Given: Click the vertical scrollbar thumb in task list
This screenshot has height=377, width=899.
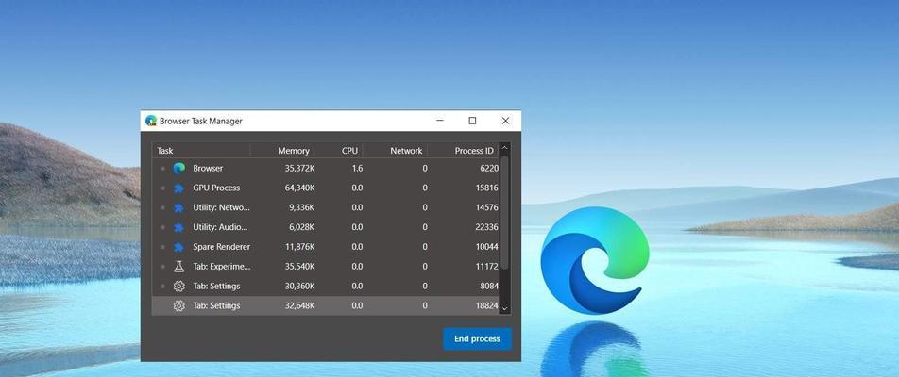Looking at the screenshot, I should click(504, 212).
